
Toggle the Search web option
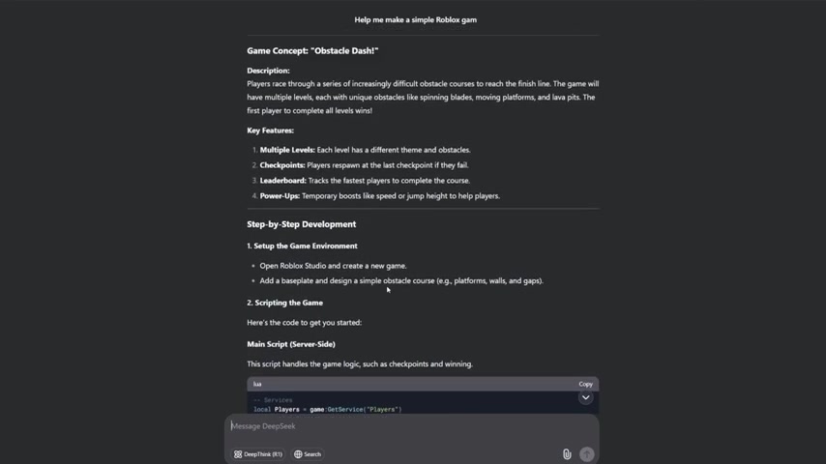pyautogui.click(x=308, y=454)
